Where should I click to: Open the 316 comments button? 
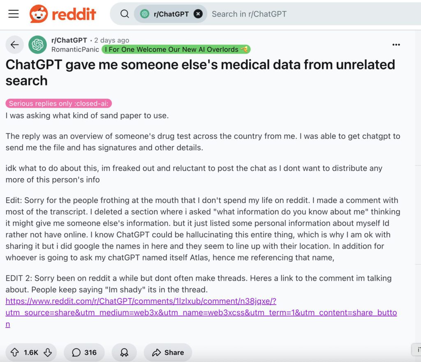click(84, 353)
